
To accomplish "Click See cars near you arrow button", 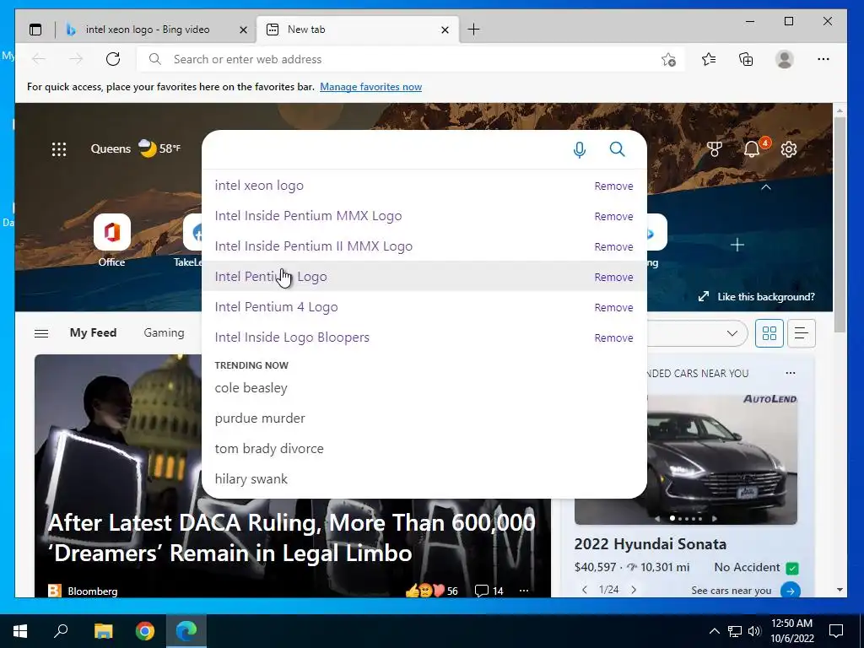I will pyautogui.click(x=790, y=591).
